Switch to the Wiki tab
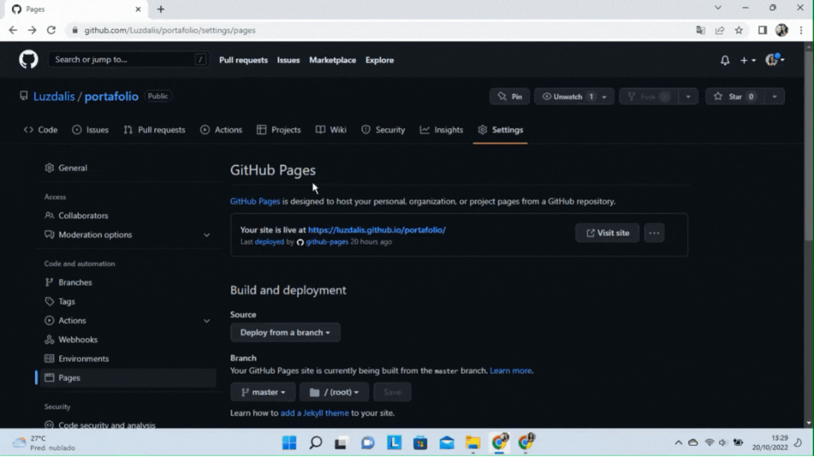The height and width of the screenshot is (458, 814). [x=331, y=130]
